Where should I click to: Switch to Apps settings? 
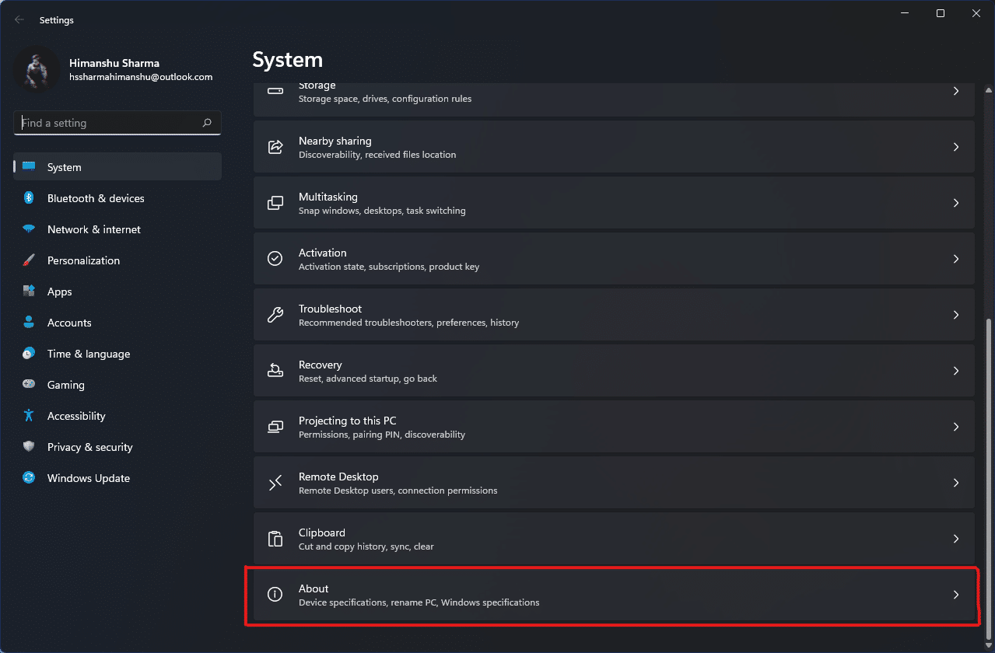pyautogui.click(x=117, y=292)
